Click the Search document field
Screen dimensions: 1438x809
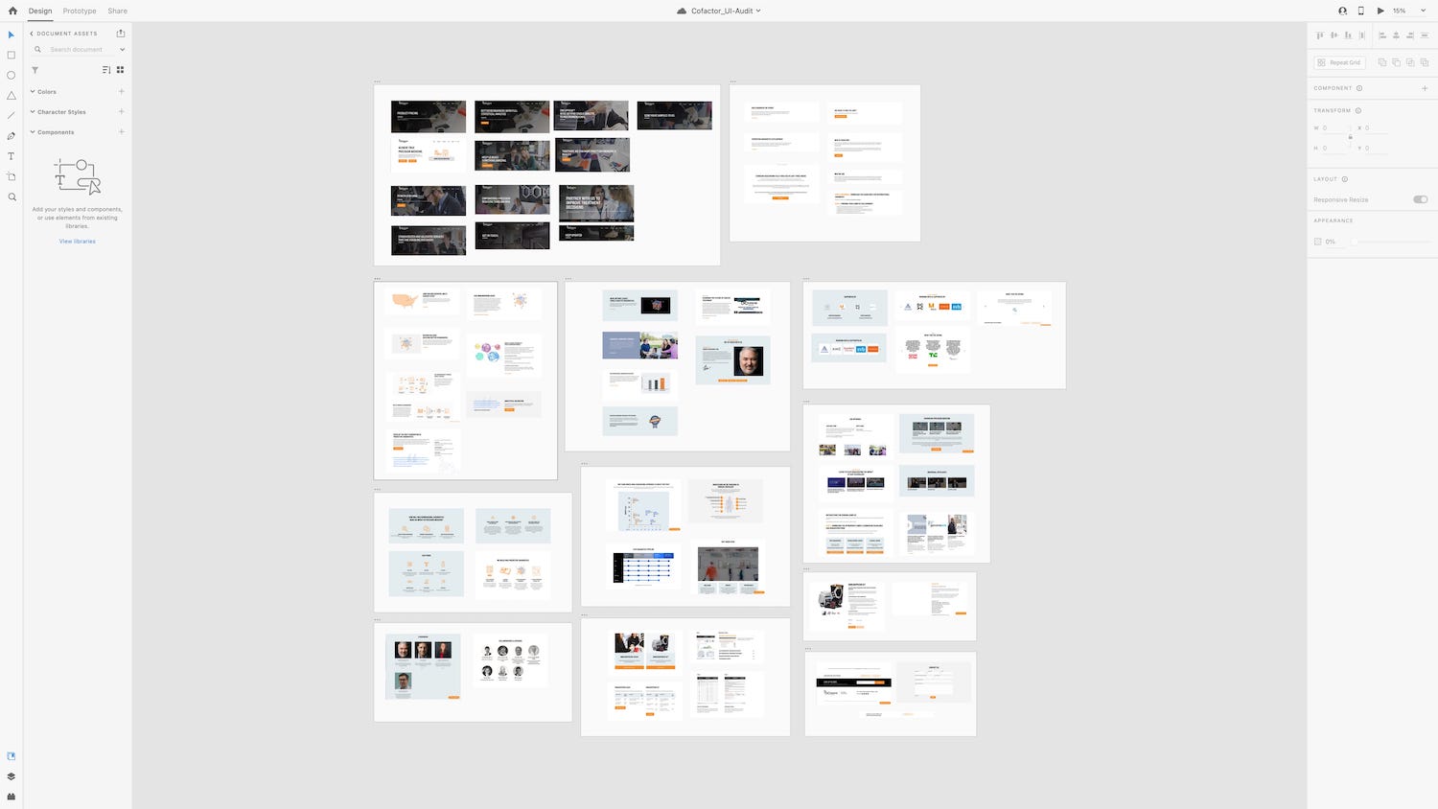coord(77,49)
